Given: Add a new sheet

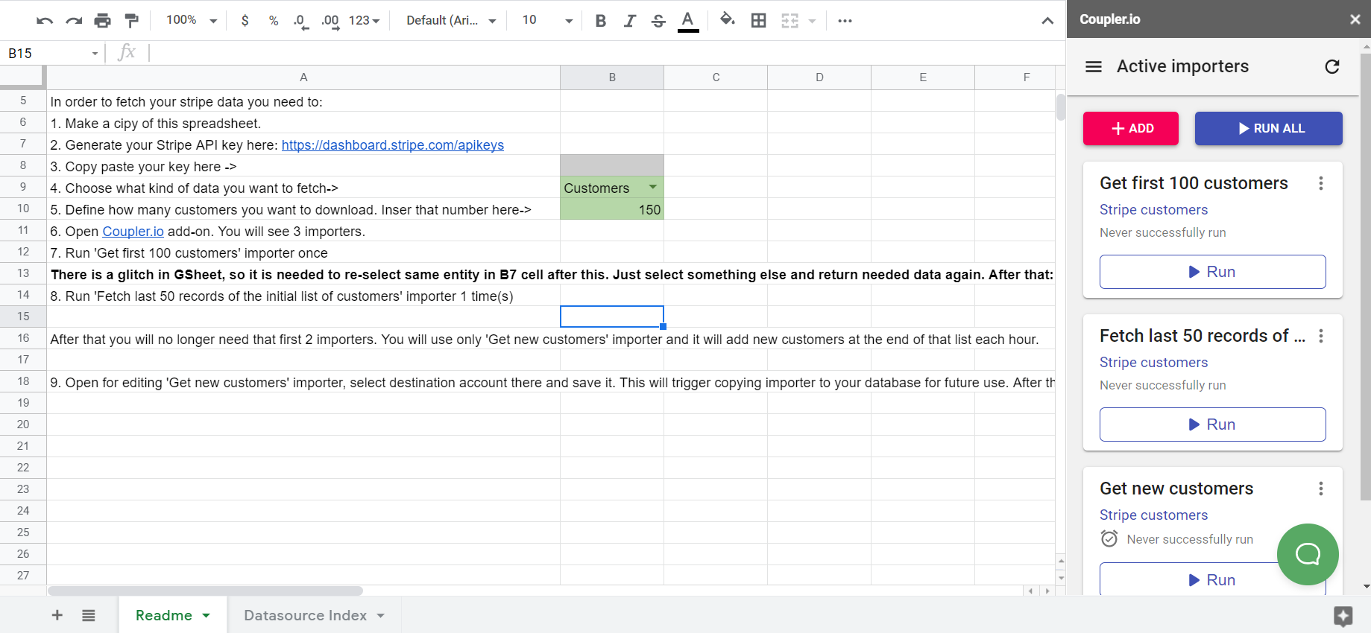Looking at the screenshot, I should 57,615.
